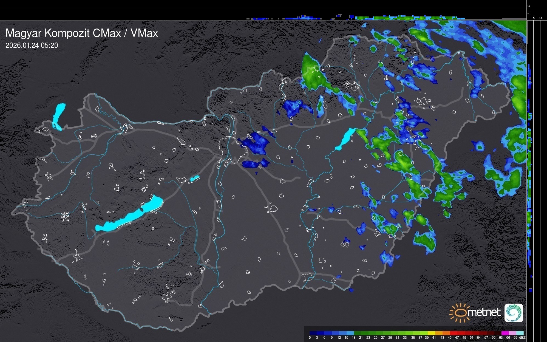Image resolution: width=547 pixels, height=342 pixels.
Task: Click the 2026.01.24 05:20 timestamp
Action: [x=32, y=46]
